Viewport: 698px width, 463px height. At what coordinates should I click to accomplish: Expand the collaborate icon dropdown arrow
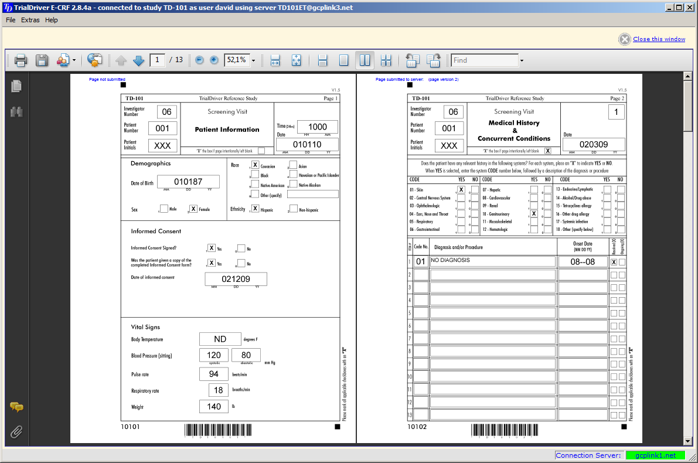(x=74, y=60)
